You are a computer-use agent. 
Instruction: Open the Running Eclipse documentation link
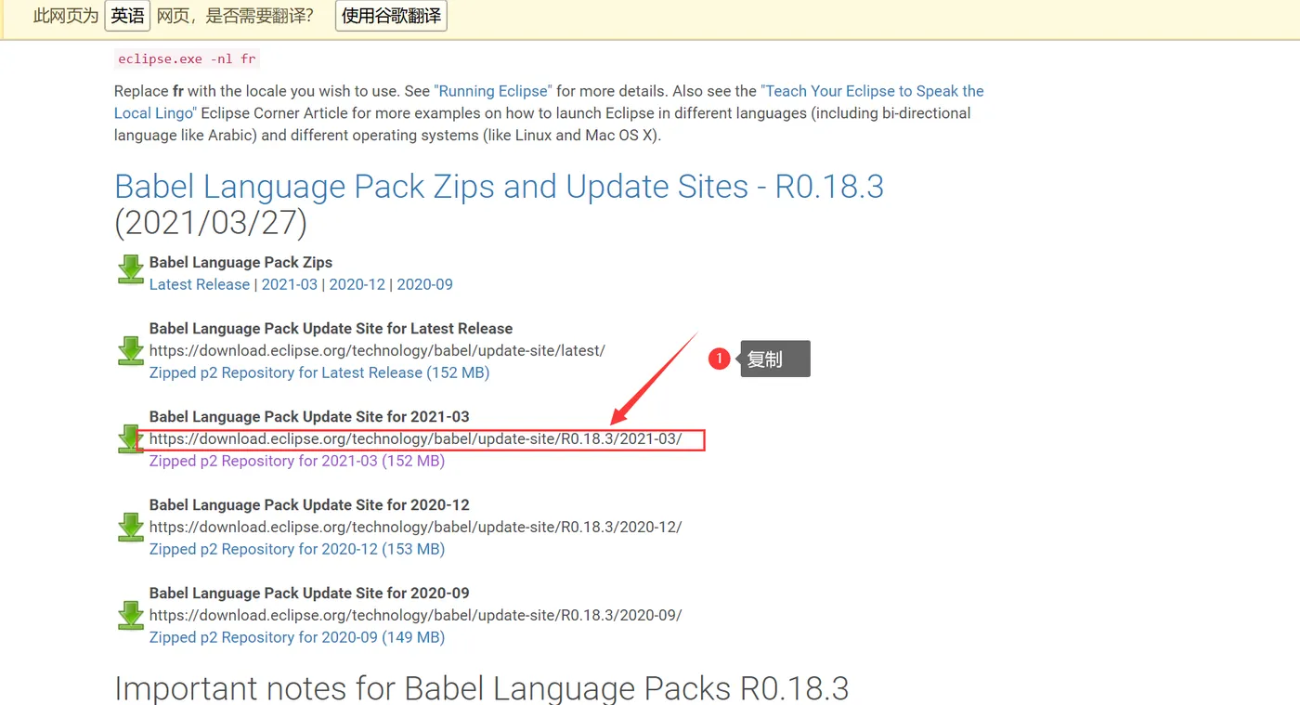[493, 91]
